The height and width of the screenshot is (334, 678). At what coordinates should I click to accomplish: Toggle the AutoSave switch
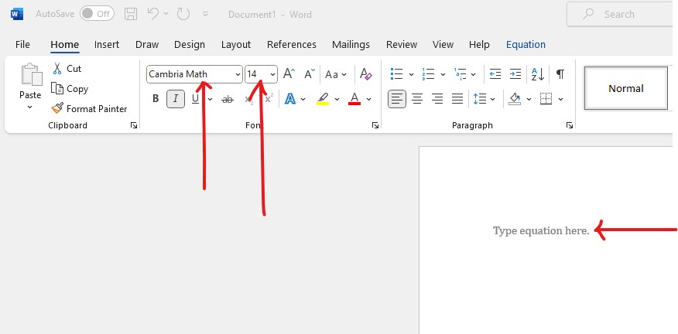click(96, 14)
